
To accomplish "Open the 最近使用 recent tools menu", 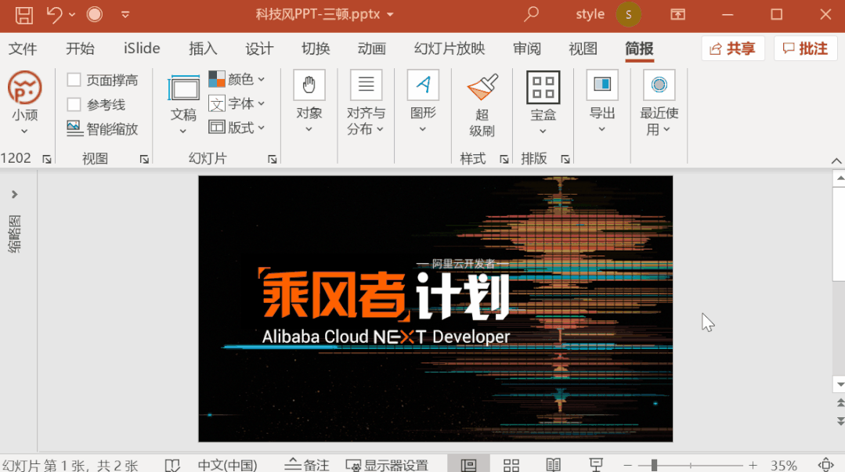I will [x=659, y=102].
